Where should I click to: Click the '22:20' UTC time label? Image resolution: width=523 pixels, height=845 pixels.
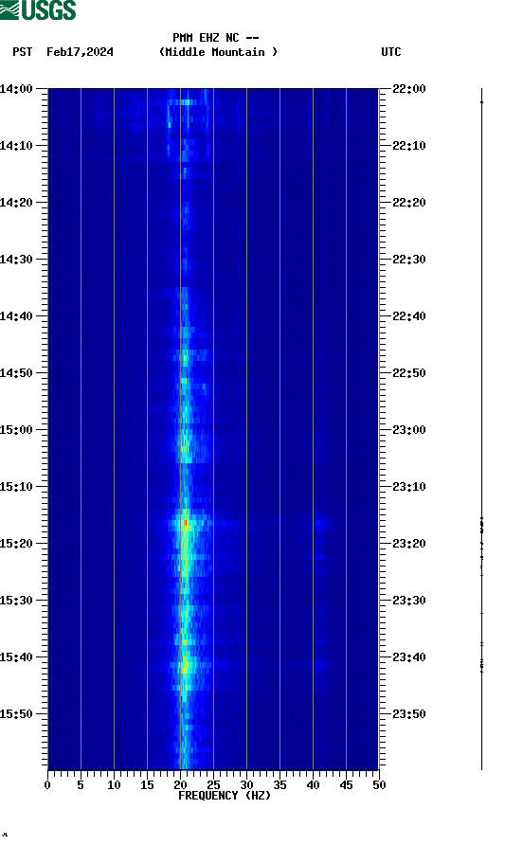click(x=408, y=203)
